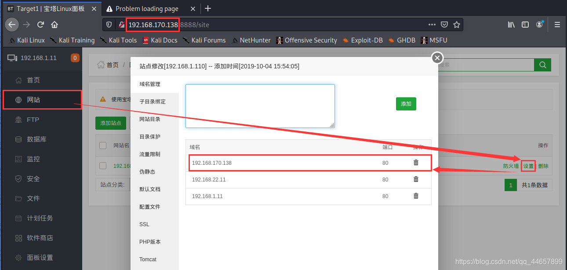Open a new browser tab with plus
This screenshot has width=567, height=270.
(208, 8)
